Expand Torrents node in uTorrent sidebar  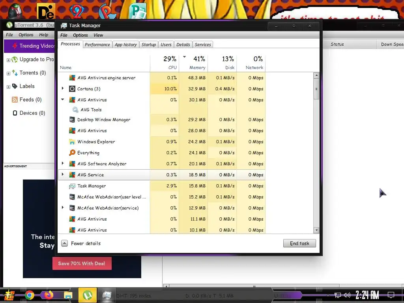coord(8,73)
